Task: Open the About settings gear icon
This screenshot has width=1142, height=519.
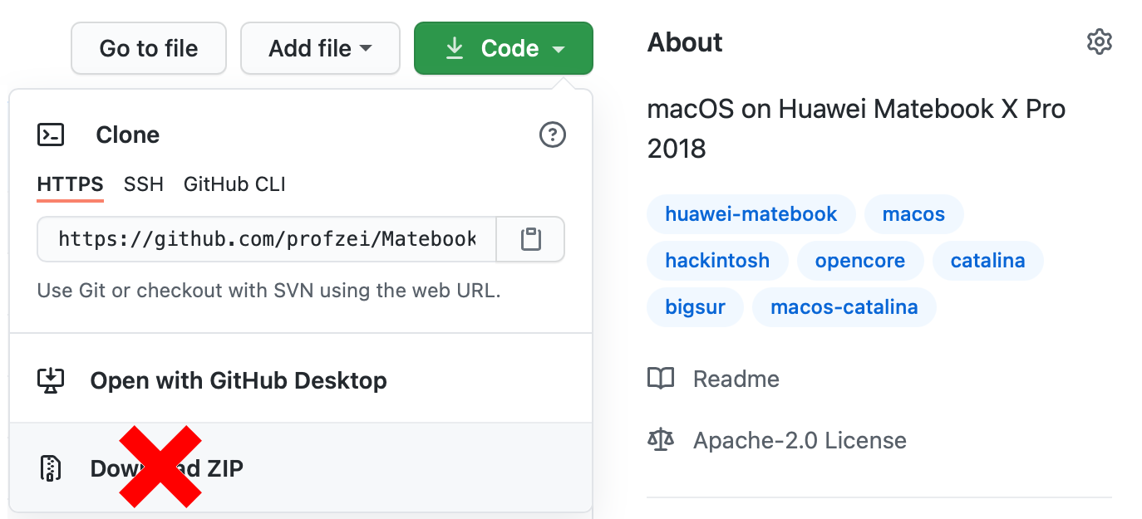Action: pos(1099,42)
